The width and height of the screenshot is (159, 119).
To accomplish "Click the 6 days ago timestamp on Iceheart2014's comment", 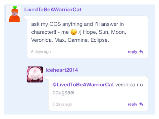I will (x=62, y=104).
